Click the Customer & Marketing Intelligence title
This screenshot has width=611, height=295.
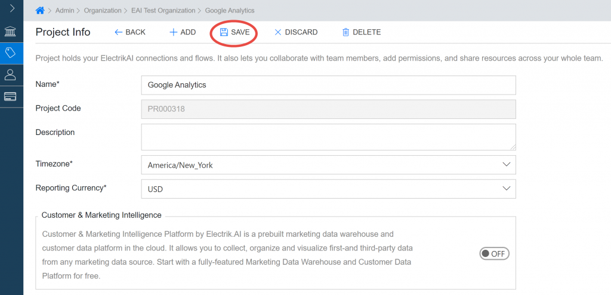[x=101, y=215]
